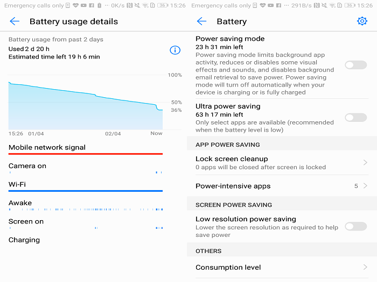Toggle Low resolution power saving

tap(356, 226)
